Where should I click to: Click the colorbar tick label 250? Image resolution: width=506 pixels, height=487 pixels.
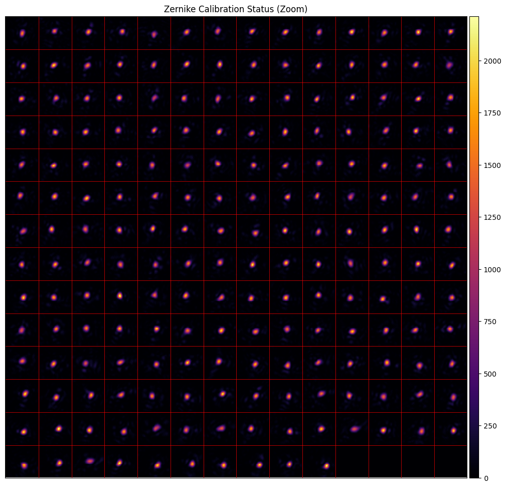point(490,426)
